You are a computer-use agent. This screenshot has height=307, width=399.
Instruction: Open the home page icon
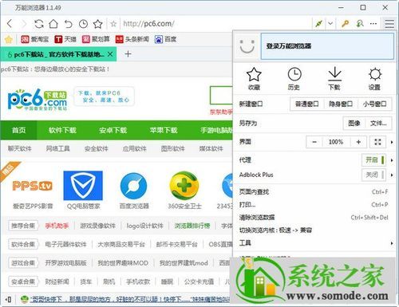tap(53, 24)
